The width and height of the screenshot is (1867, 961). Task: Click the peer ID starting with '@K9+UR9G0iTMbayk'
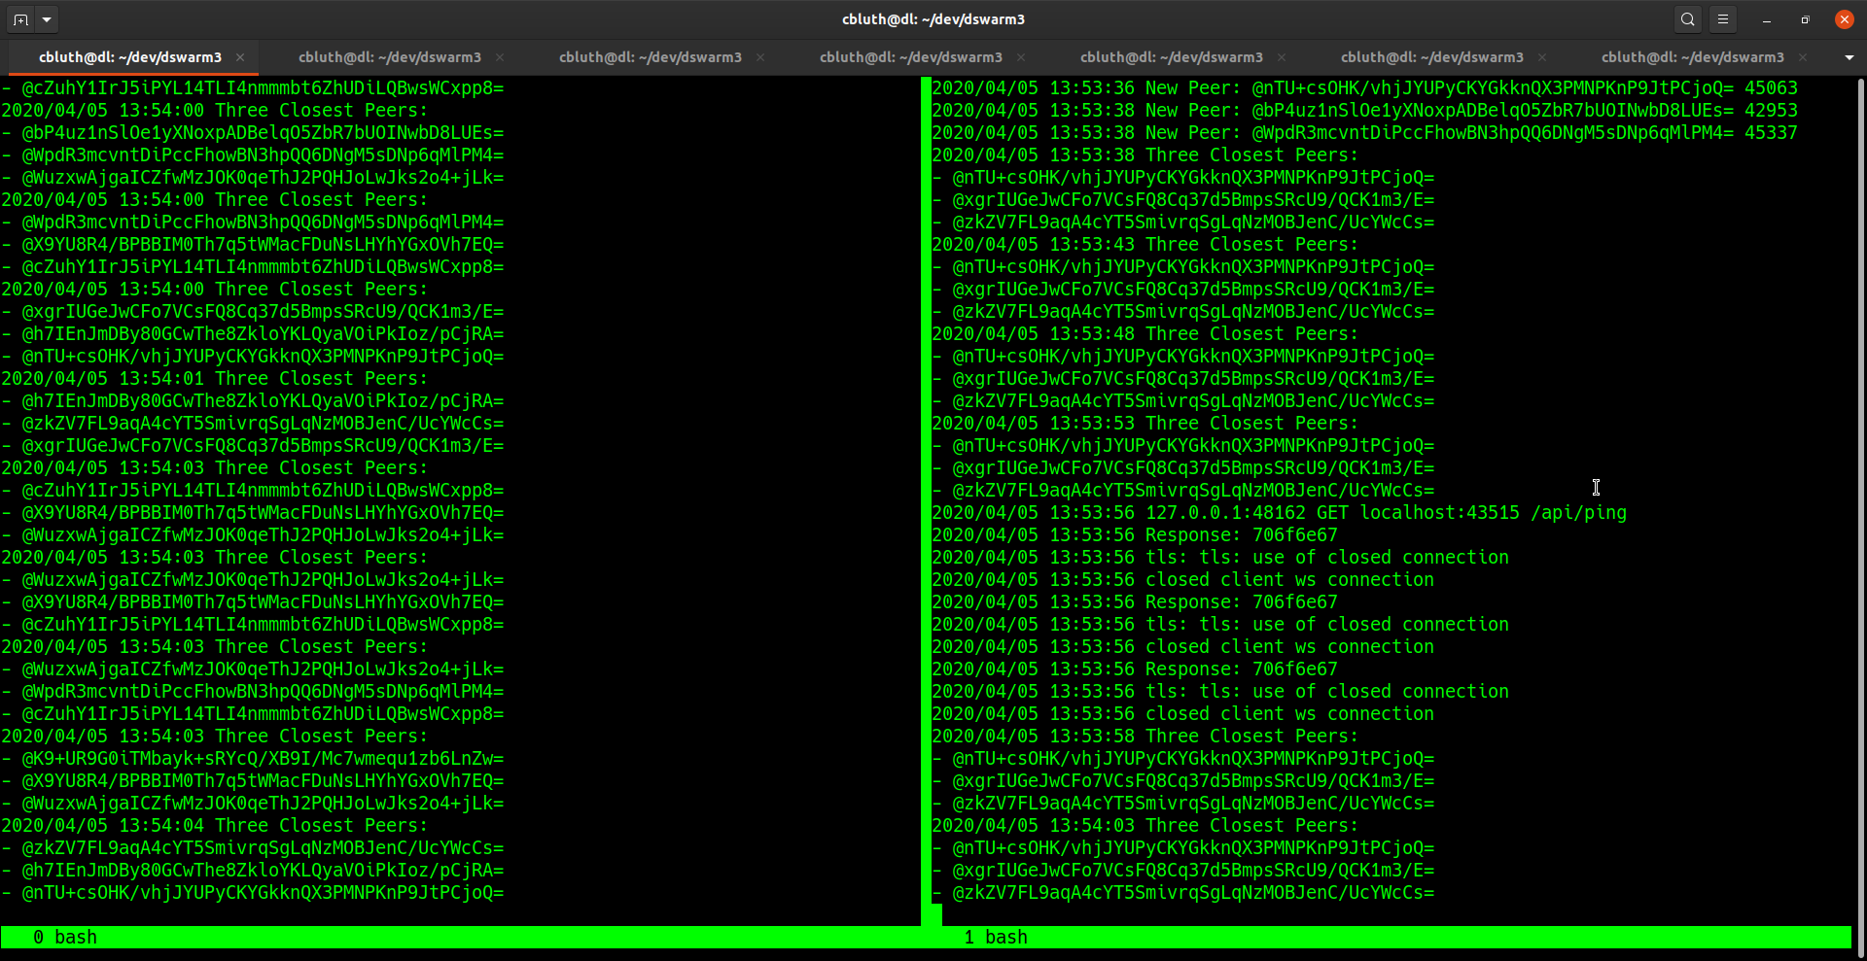(263, 759)
